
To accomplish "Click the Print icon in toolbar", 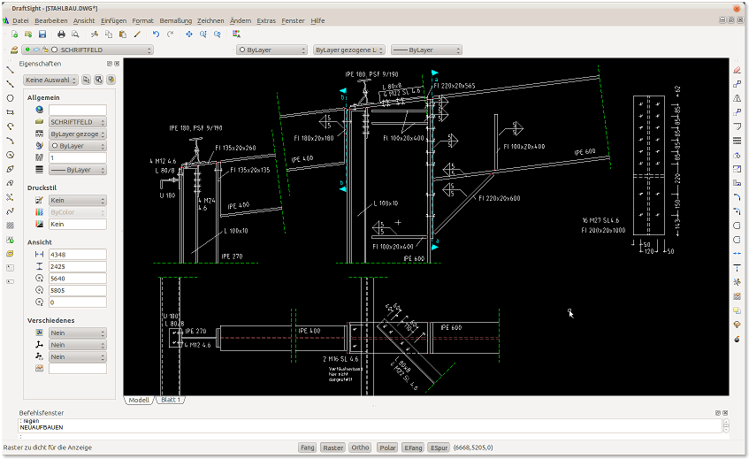I will pos(62,34).
